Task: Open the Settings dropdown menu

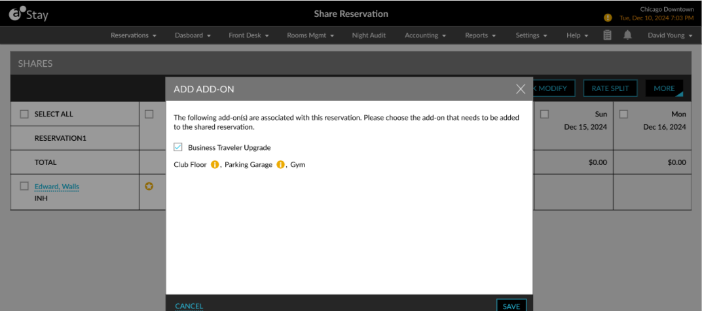Action: coord(532,35)
